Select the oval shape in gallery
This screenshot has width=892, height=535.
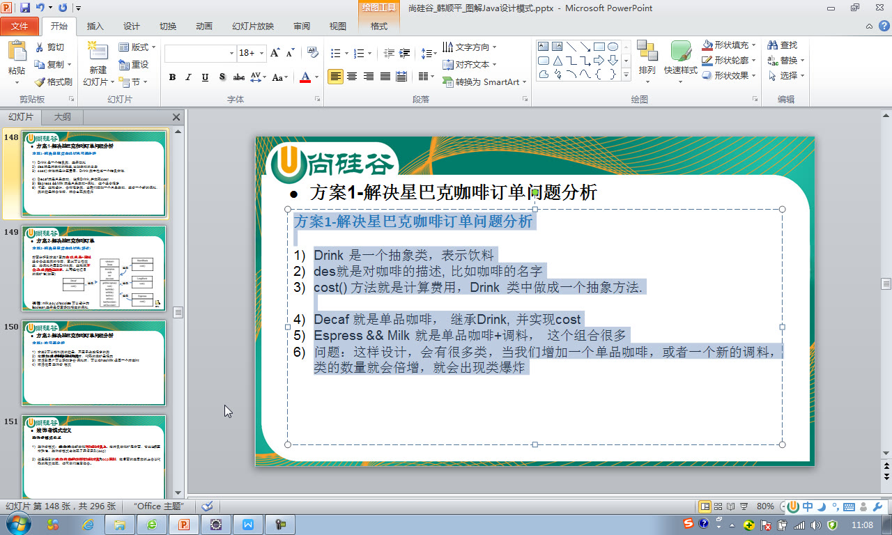pyautogui.click(x=613, y=47)
